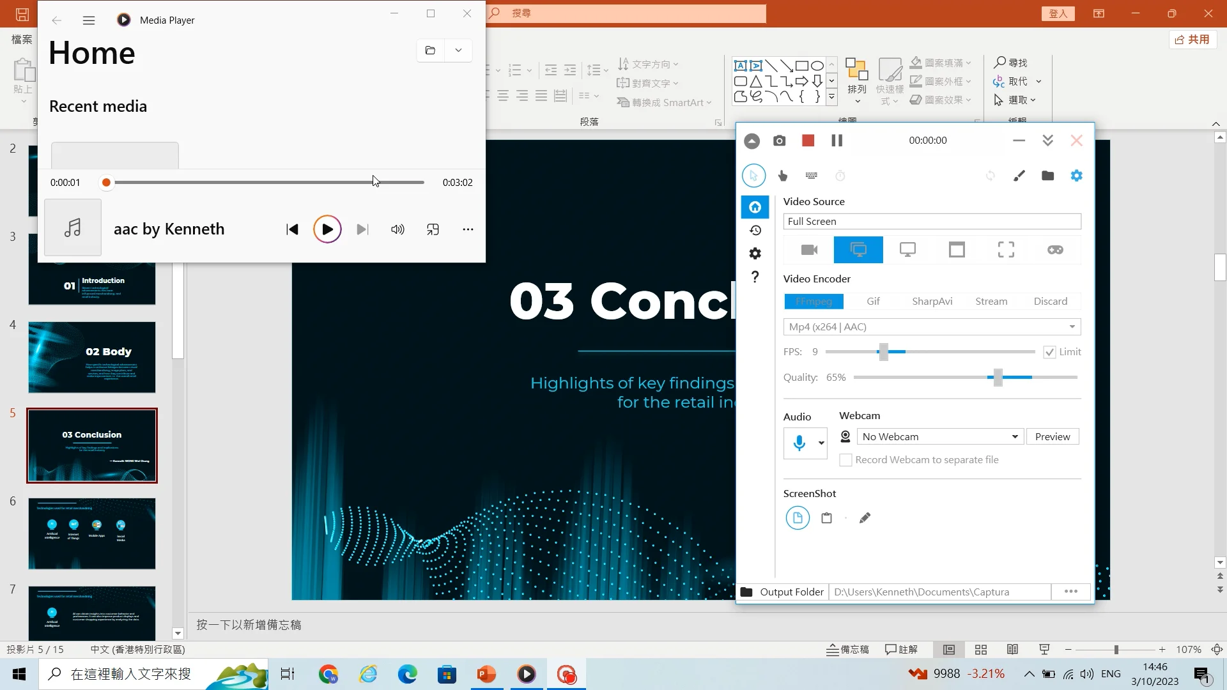Open the About question mark tab
The height and width of the screenshot is (690, 1227).
(755, 277)
